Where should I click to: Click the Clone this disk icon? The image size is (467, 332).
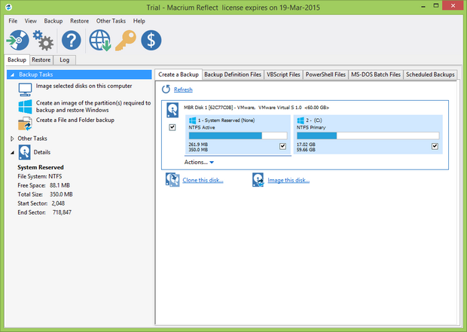[x=172, y=180]
